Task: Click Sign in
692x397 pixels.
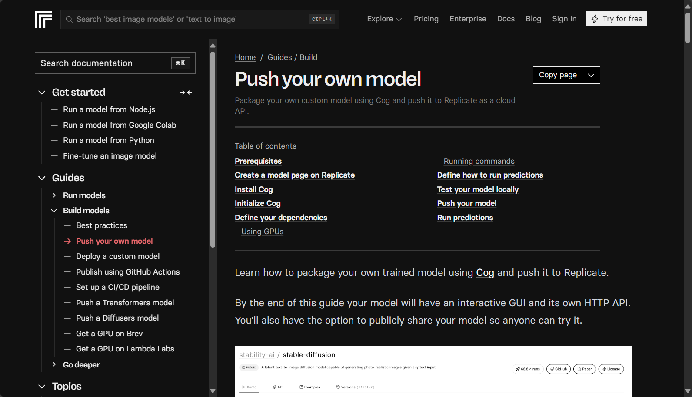Action: click(x=564, y=19)
